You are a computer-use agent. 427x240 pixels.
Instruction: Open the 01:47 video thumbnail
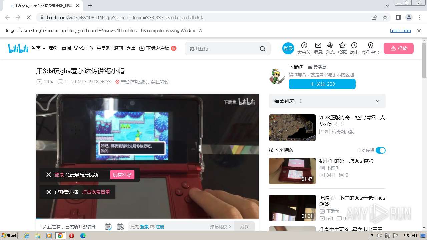point(292,171)
